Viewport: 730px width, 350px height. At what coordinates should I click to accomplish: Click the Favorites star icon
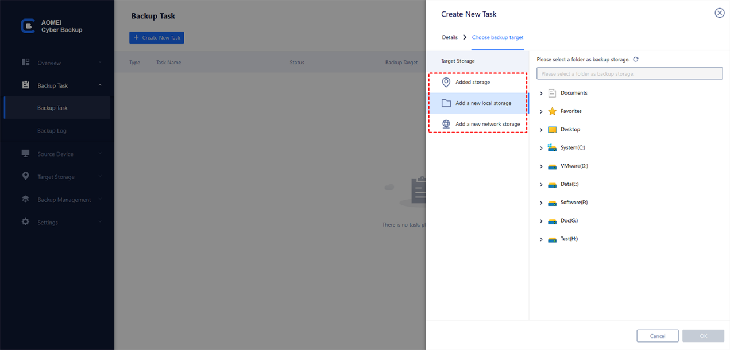(552, 111)
